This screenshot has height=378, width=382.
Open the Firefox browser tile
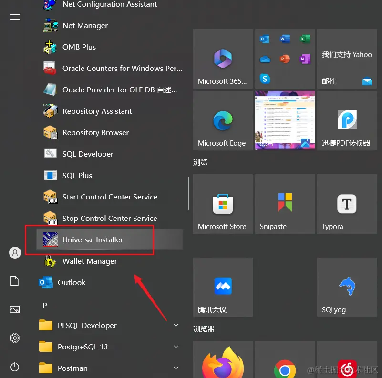[223, 359]
